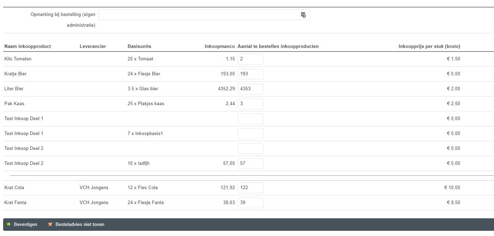Viewport: 494px width, 236px height.
Task: Click Besteladvies niet tonen
Action: [x=76, y=225]
